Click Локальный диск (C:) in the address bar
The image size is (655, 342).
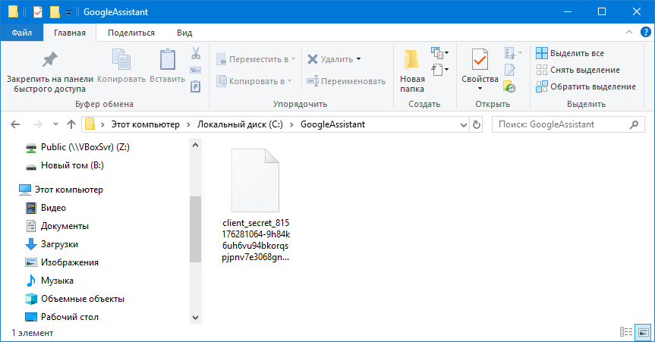(240, 124)
